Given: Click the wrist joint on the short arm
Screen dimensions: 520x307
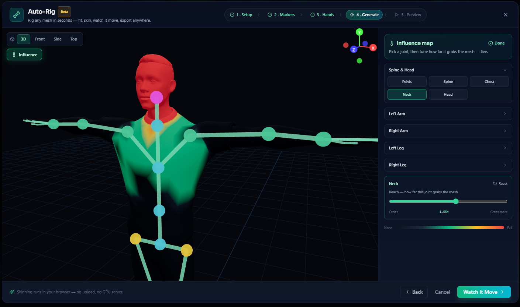Looking at the screenshot, I should point(54,124).
